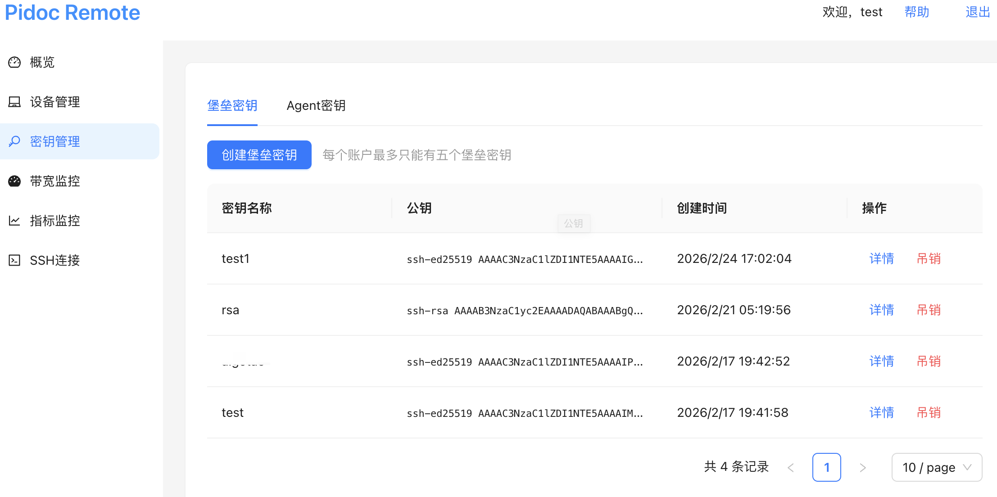
Task: Open the 概览 overview page
Action: pyautogui.click(x=42, y=62)
